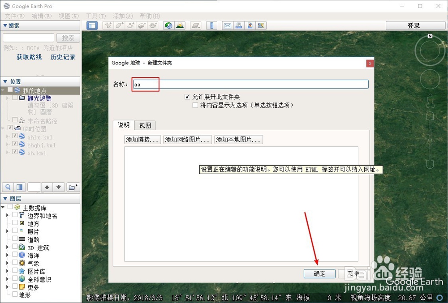Click the 取消 button
Viewport: 448px width, 303px height.
tap(354, 273)
